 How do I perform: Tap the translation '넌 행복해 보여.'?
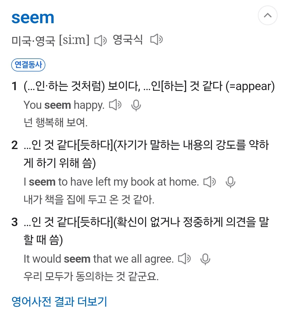tap(55, 123)
